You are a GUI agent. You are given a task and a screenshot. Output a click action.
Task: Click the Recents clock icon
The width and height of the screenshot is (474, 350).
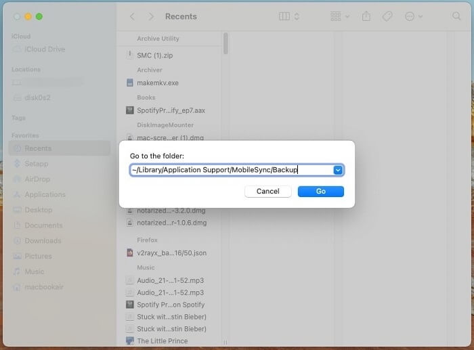(18, 148)
